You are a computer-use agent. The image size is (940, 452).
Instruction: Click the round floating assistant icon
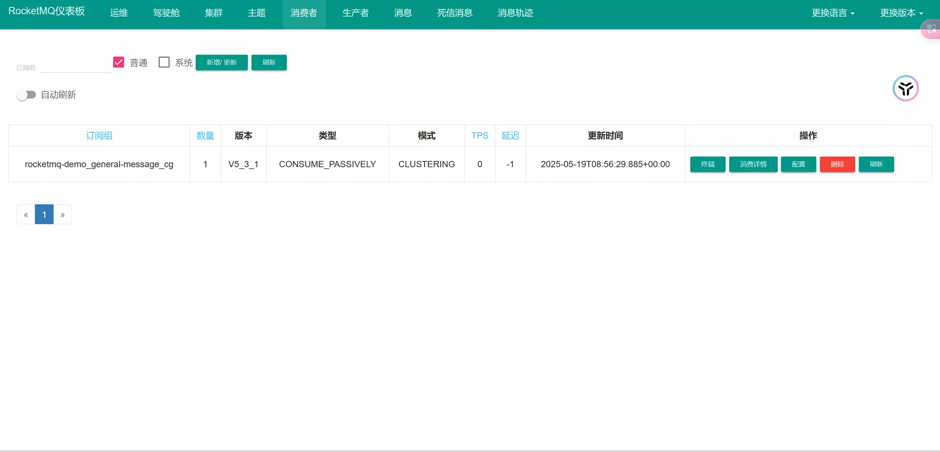[x=905, y=88]
